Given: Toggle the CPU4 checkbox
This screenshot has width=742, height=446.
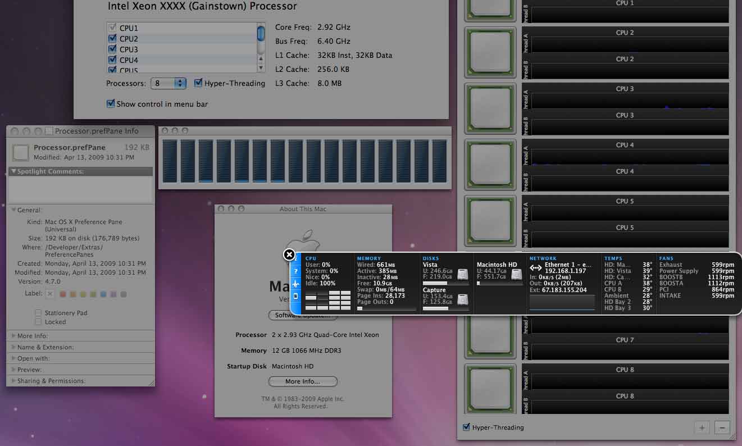Looking at the screenshot, I should click(x=112, y=60).
